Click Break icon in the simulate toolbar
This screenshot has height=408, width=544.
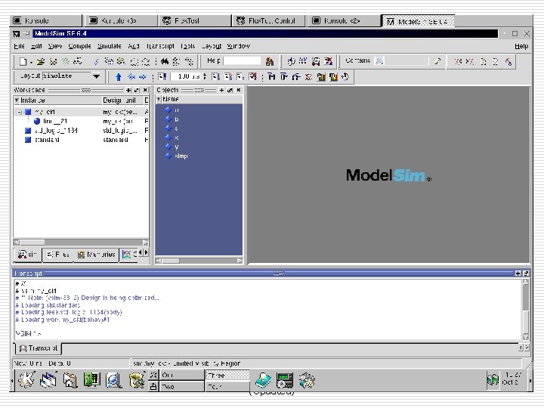click(x=252, y=76)
